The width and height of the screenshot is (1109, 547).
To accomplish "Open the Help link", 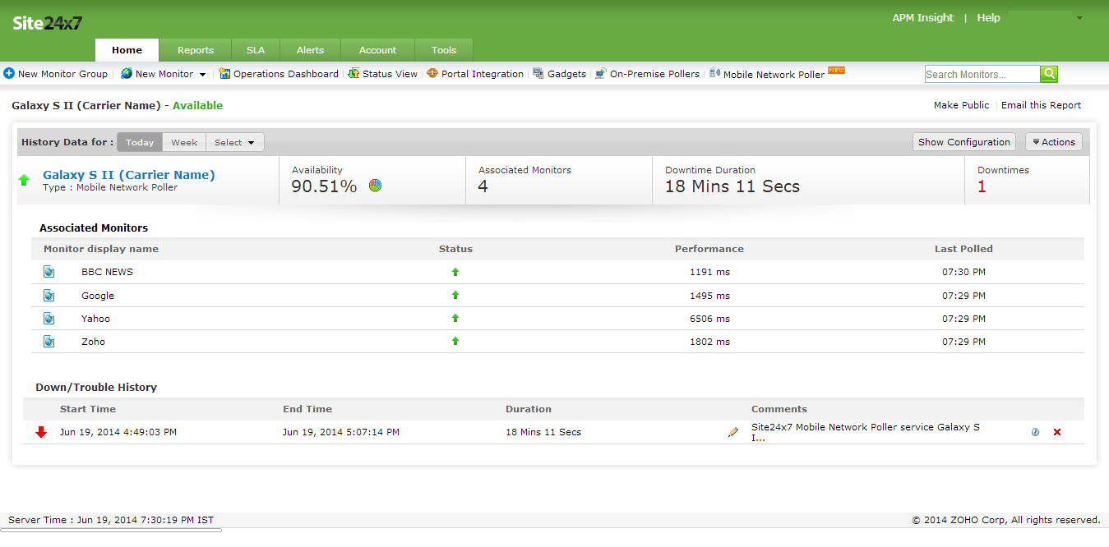I will coord(988,18).
